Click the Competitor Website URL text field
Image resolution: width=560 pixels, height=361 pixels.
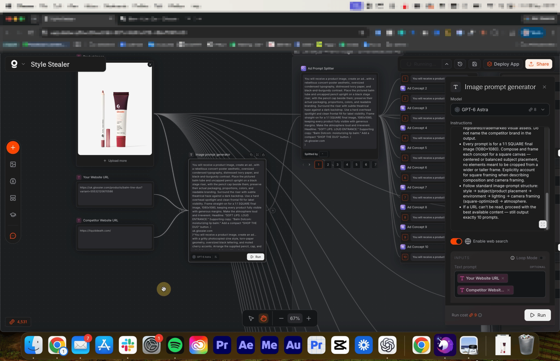(115, 238)
